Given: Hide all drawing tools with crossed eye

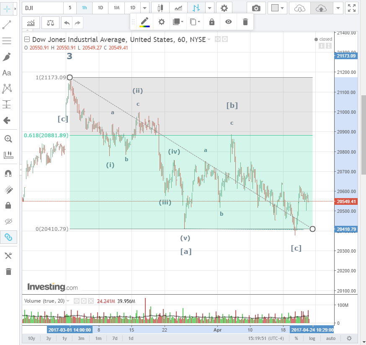Looking at the screenshot, I should 8,221.
